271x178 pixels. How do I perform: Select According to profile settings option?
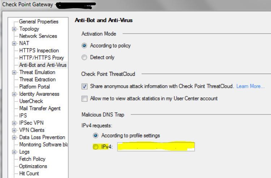tap(96, 136)
